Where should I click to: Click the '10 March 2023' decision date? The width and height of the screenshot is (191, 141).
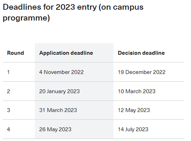point(137,91)
